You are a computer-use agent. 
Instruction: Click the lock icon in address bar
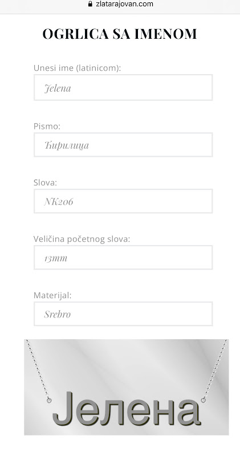[90, 4]
